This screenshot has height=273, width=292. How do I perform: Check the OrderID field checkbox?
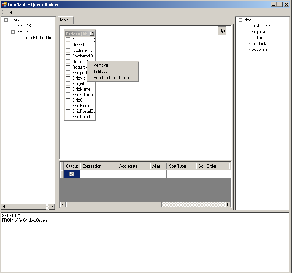pyautogui.click(x=68, y=45)
